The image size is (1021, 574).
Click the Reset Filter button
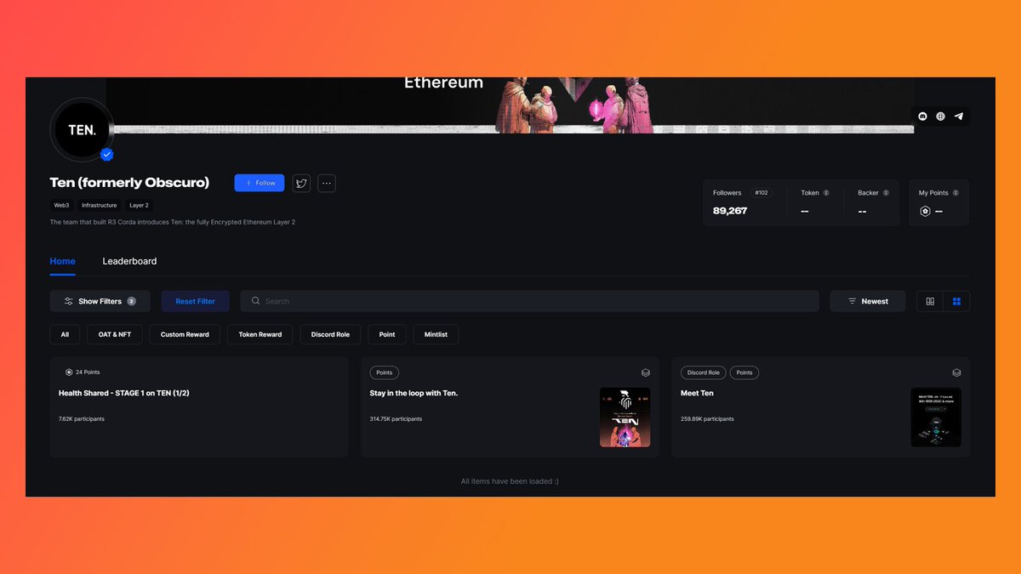(x=195, y=301)
